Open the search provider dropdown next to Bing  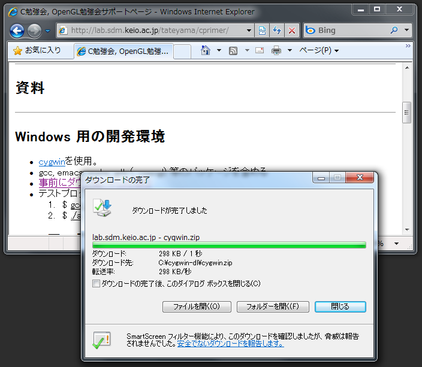coord(407,31)
